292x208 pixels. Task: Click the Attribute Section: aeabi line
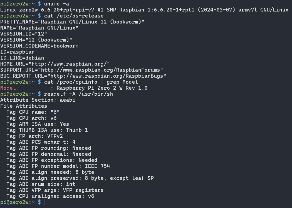(38, 100)
